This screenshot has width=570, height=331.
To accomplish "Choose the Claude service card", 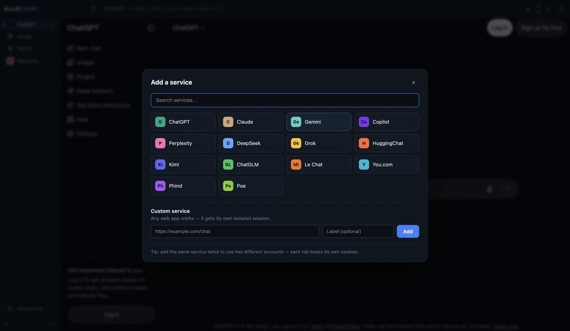I will click(251, 122).
